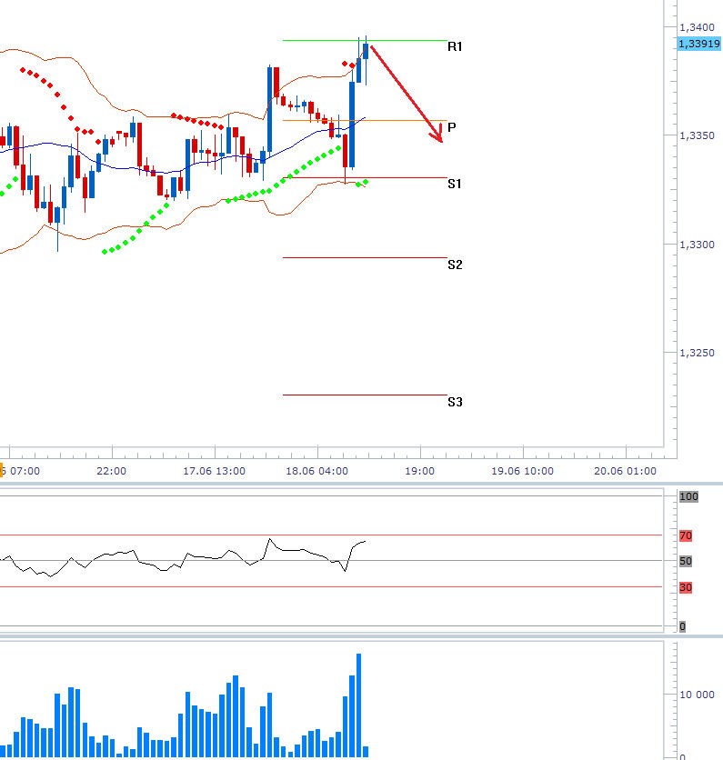This screenshot has height=760, width=723.
Task: Click the 19:00 time axis label
Action: 420,471
